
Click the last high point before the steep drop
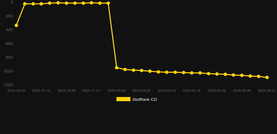pos(108,3)
